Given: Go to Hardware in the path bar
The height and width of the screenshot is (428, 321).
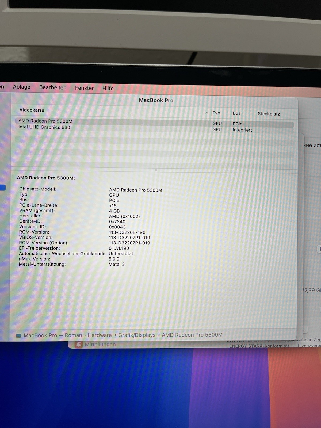Looking at the screenshot, I should [100, 335].
